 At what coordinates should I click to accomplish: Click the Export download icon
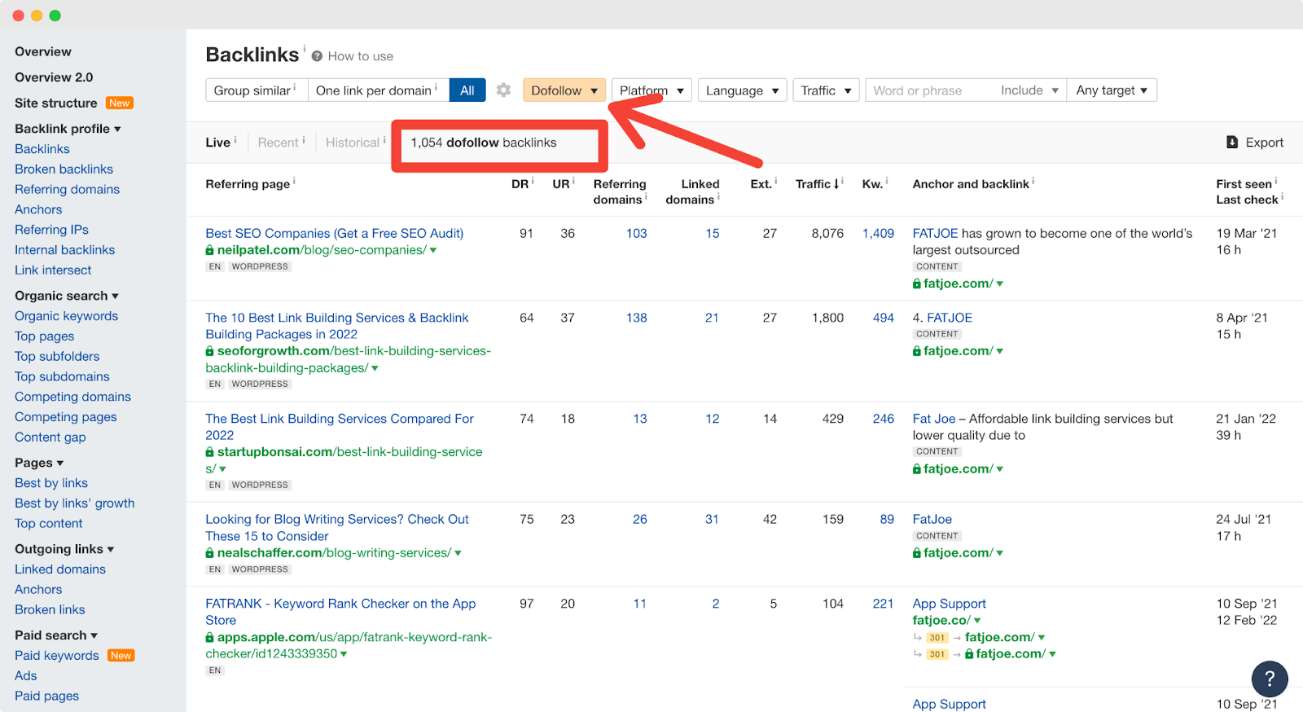1232,143
